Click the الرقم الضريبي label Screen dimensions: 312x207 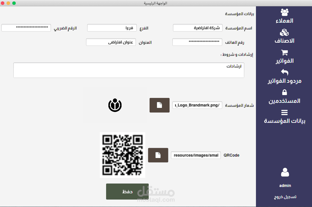(x=65, y=28)
